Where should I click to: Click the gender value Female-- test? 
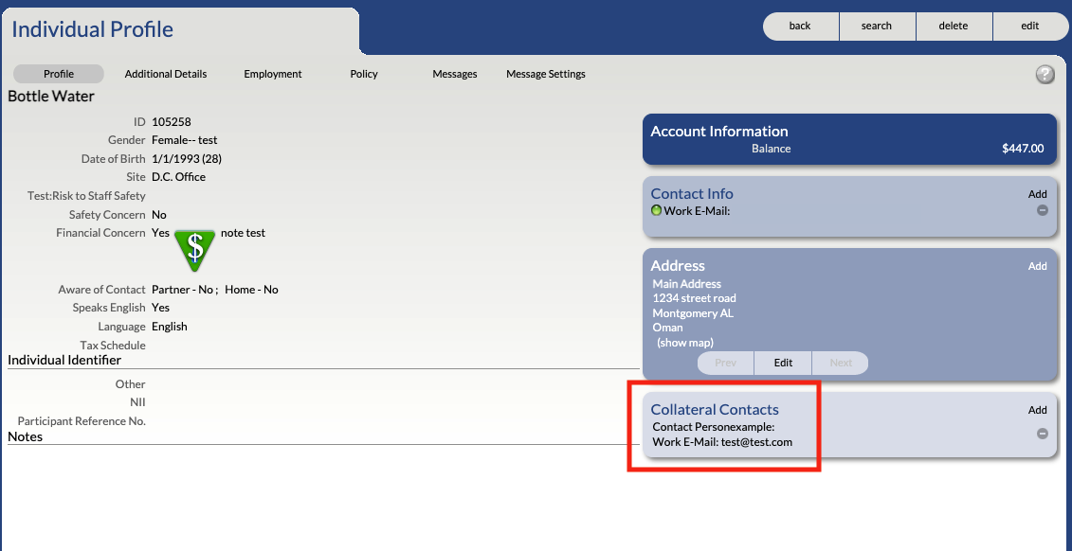185,140
